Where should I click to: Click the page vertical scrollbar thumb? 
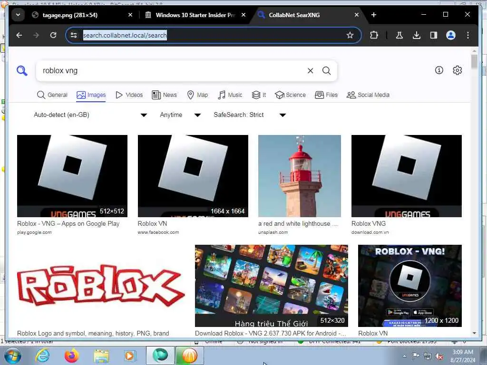coord(474,62)
